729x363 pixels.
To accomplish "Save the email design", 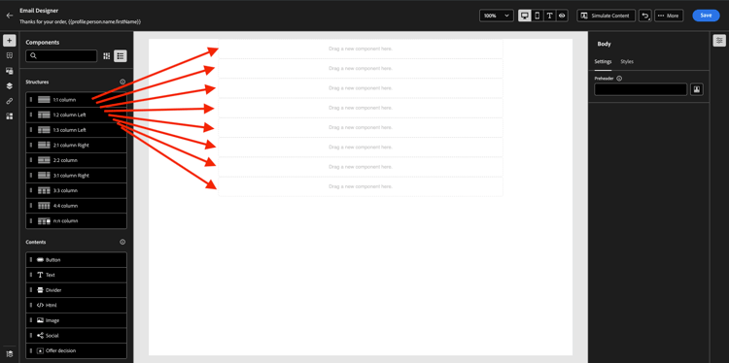I will coord(706,16).
